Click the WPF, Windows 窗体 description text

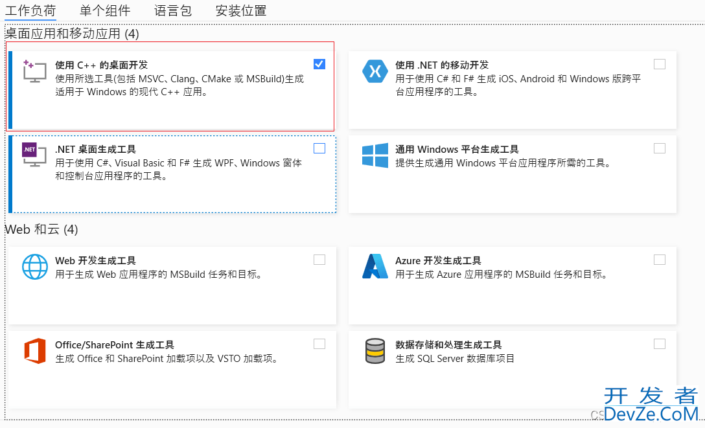coord(178,169)
